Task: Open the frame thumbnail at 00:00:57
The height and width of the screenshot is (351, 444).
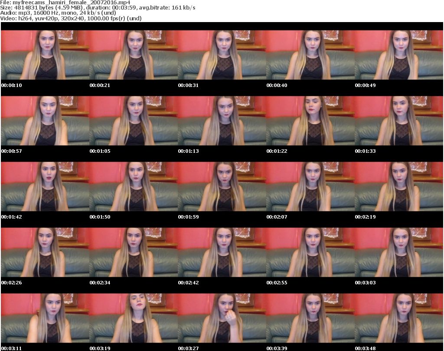Action: pyautogui.click(x=45, y=121)
